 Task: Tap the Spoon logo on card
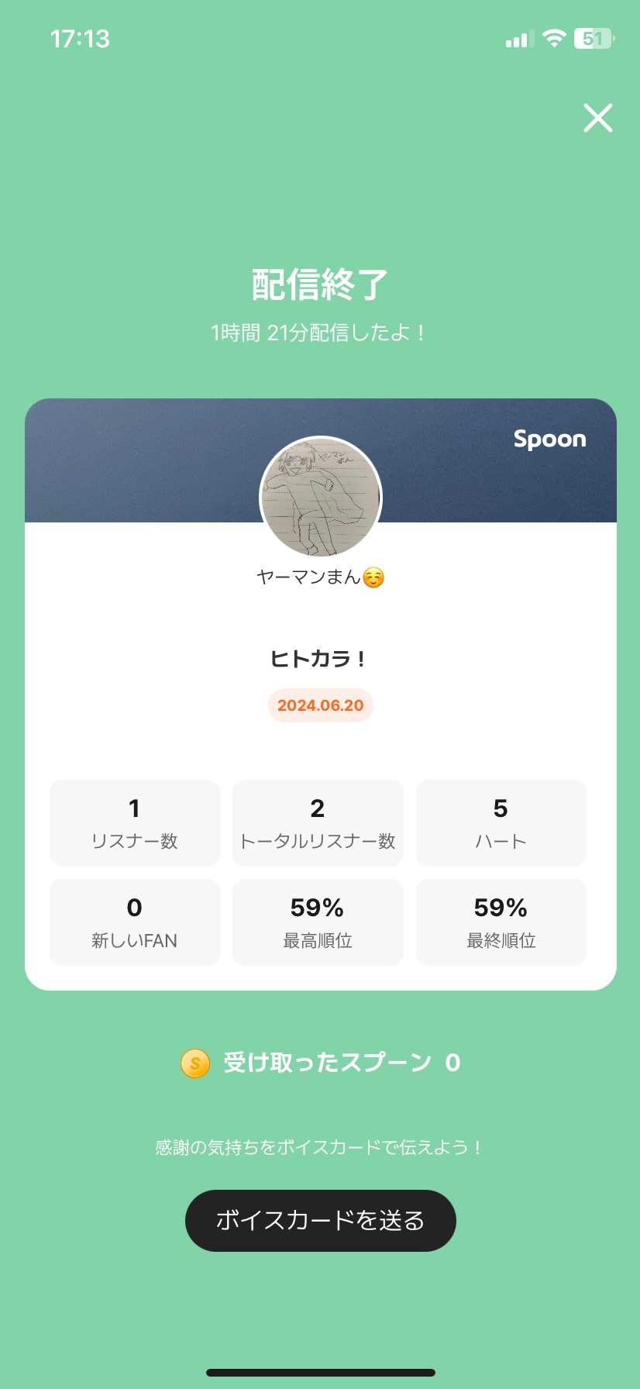tap(549, 439)
